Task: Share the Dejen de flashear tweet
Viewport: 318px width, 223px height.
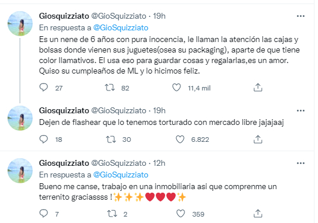Action: click(258, 140)
